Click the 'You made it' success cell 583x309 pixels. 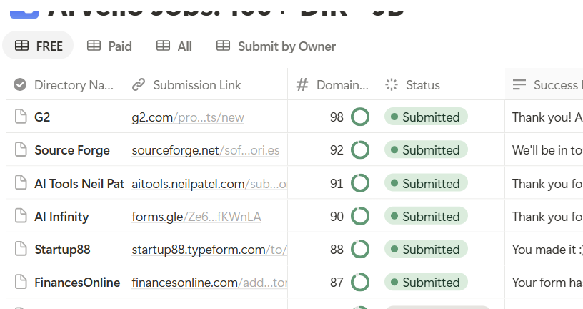(544, 249)
